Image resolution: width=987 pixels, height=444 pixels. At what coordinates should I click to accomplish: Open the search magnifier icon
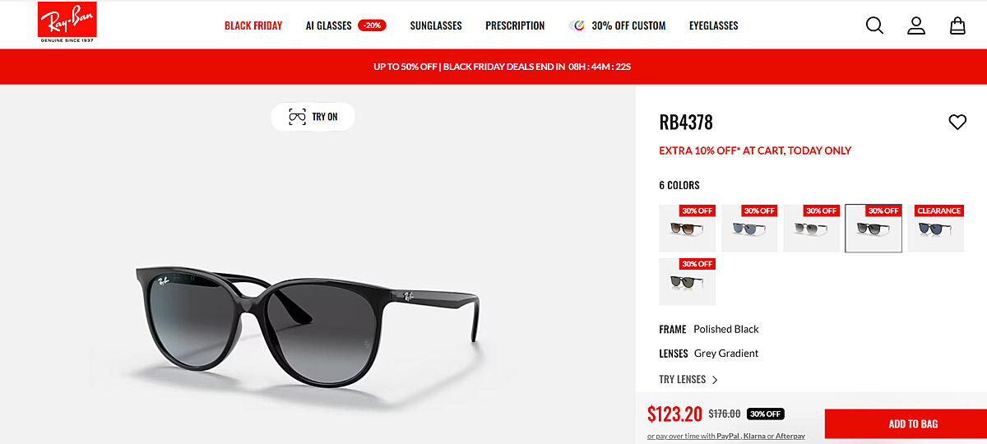pos(874,25)
